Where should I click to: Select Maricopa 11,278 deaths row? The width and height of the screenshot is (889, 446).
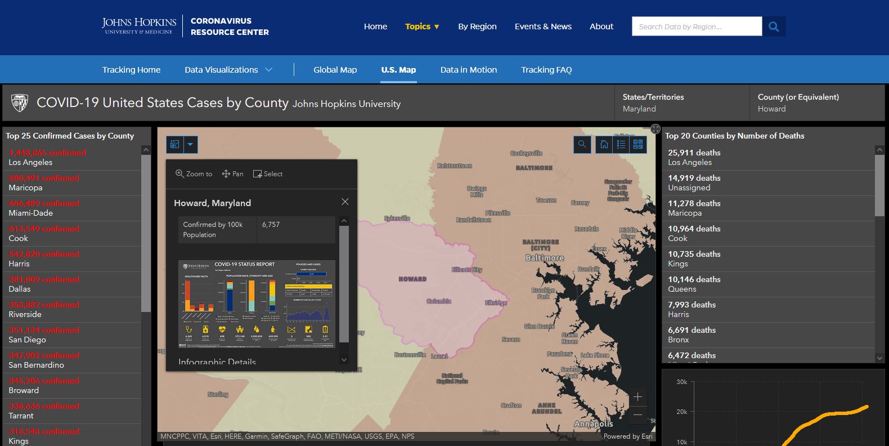[x=769, y=208]
